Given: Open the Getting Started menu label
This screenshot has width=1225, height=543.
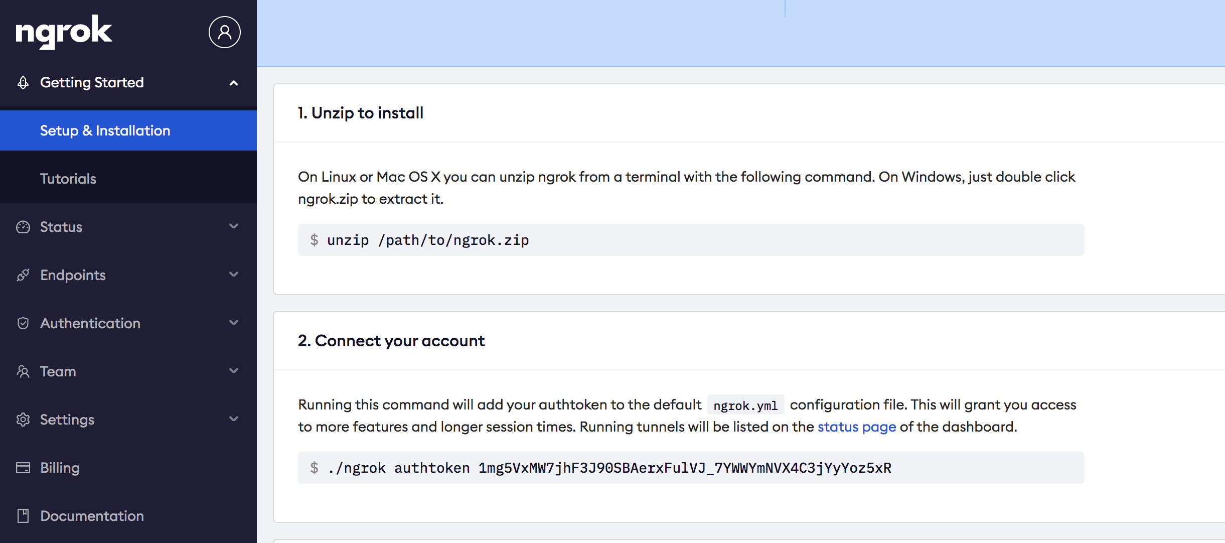Looking at the screenshot, I should [x=92, y=82].
